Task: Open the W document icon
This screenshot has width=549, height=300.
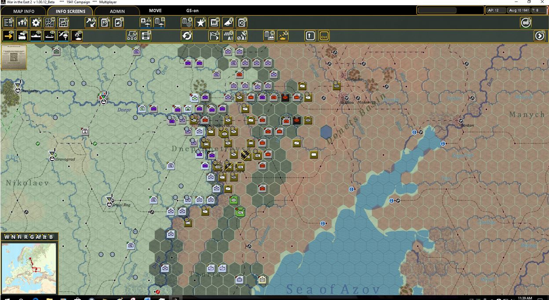Action: click(x=214, y=22)
